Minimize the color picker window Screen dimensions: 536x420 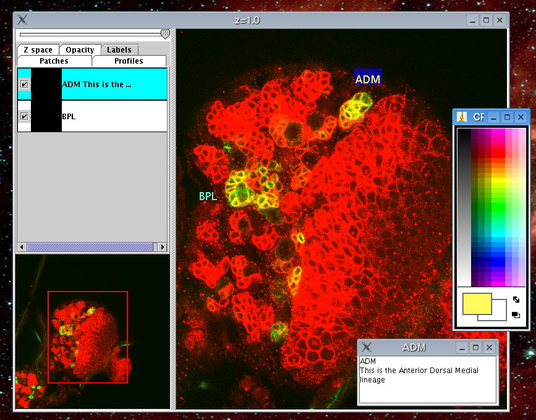click(x=493, y=117)
